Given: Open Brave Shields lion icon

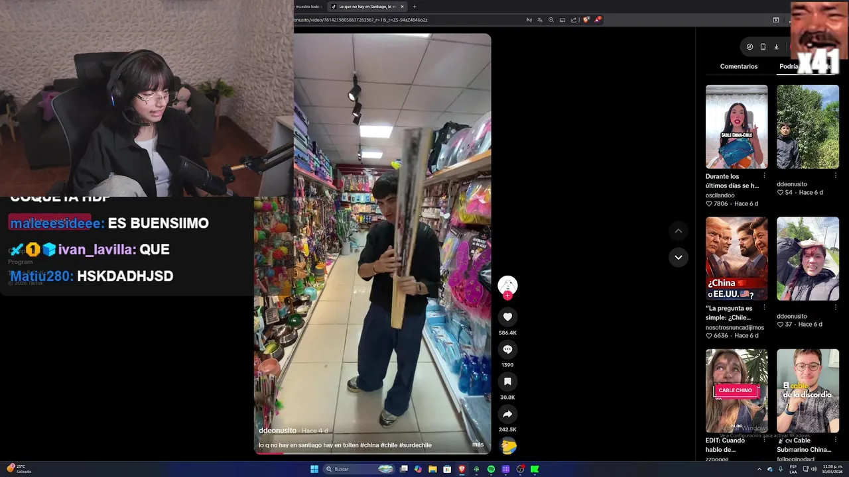Looking at the screenshot, I should [x=586, y=20].
